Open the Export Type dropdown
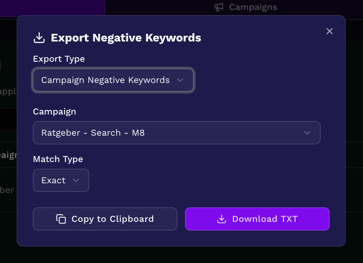This screenshot has height=263, width=363. (x=113, y=80)
